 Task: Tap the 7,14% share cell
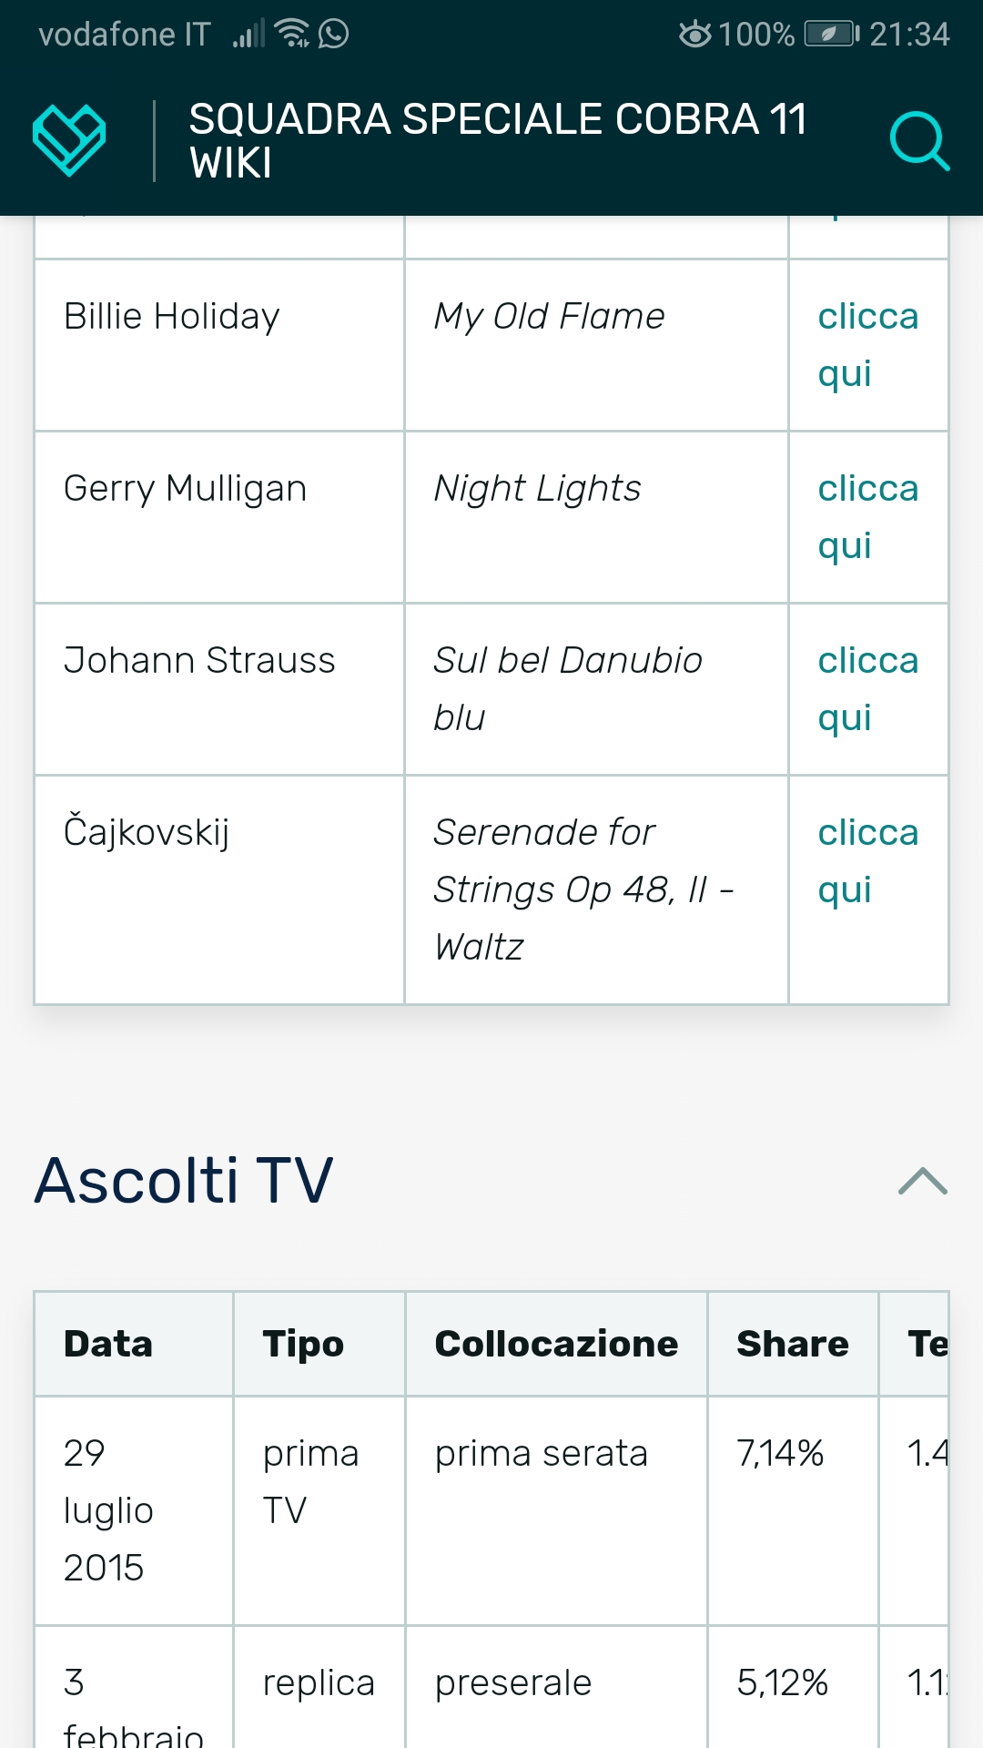[780, 1453]
